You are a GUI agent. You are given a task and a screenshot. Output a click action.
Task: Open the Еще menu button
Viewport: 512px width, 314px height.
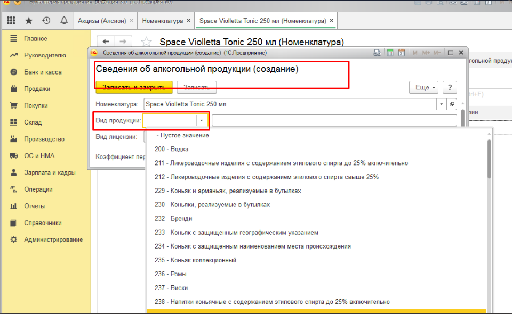pos(423,87)
